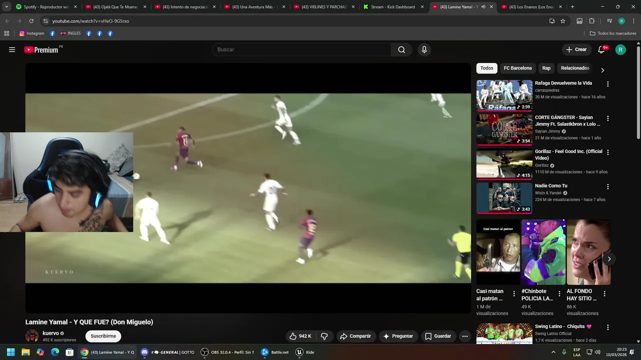Open the Nadie Como Tu thumbnail

[x=504, y=197]
